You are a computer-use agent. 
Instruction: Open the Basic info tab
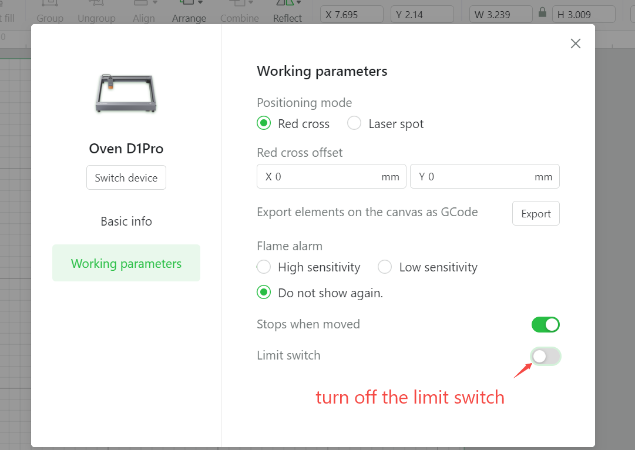click(126, 221)
